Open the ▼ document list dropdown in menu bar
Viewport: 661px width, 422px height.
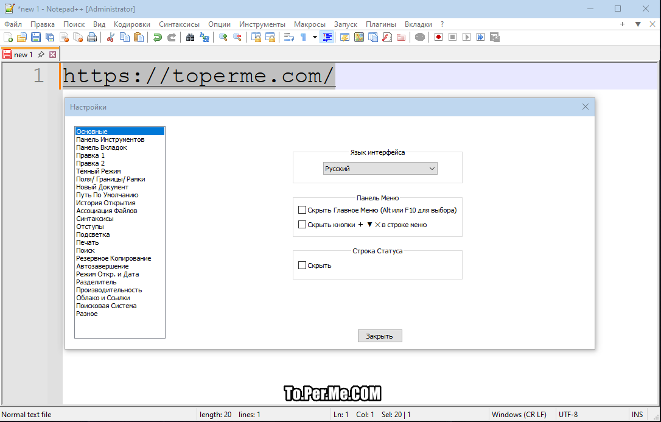pyautogui.click(x=638, y=24)
